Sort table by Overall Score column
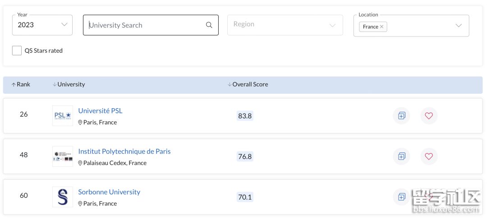Screen dimensions: 487x219 pos(248,84)
